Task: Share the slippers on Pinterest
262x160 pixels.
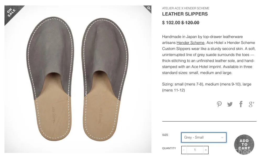Action: coord(219,104)
